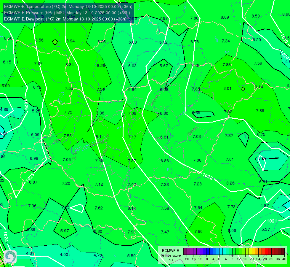Click the 5.92 temperature value
This screenshot has height=267, width=290.
[164, 42]
